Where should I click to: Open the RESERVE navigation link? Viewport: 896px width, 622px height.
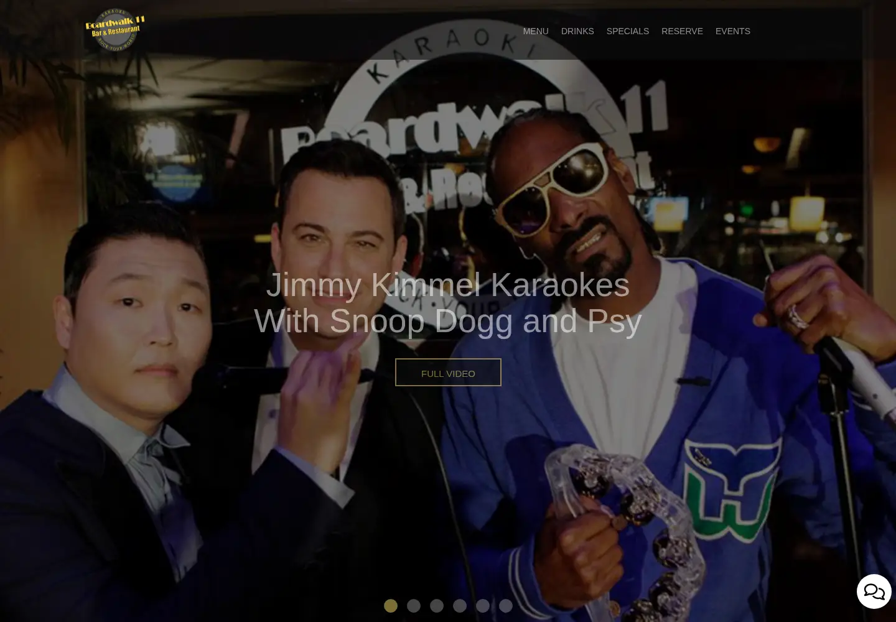tap(682, 31)
